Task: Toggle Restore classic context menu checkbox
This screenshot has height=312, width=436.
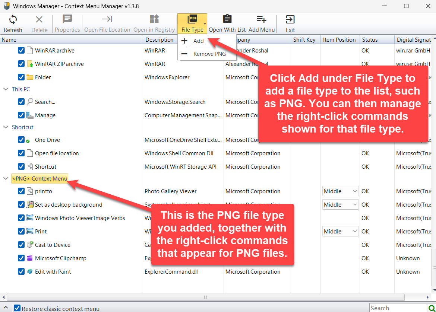Action: click(17, 308)
